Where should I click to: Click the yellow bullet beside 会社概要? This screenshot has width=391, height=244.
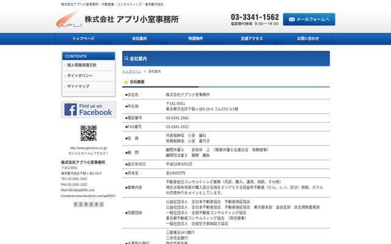(x=126, y=82)
